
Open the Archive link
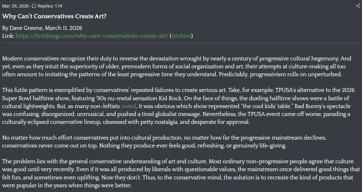point(181,36)
